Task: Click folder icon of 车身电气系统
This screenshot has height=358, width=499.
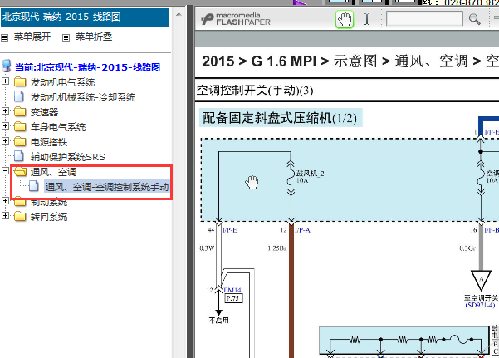Action: pyautogui.click(x=20, y=127)
